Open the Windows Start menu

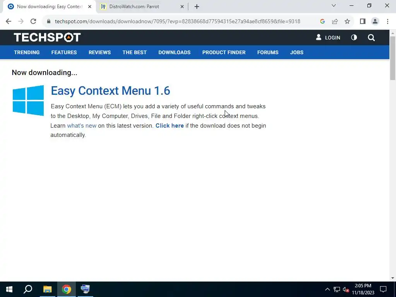[9, 289]
